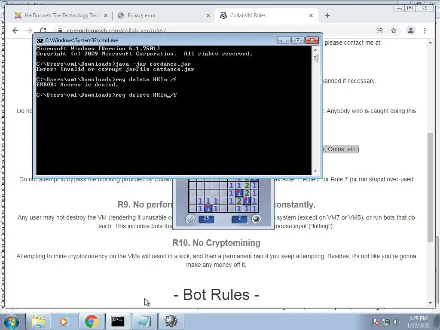Click the Minesweeper mine icon
Viewport: 440px width, 330px height.
coord(256,219)
